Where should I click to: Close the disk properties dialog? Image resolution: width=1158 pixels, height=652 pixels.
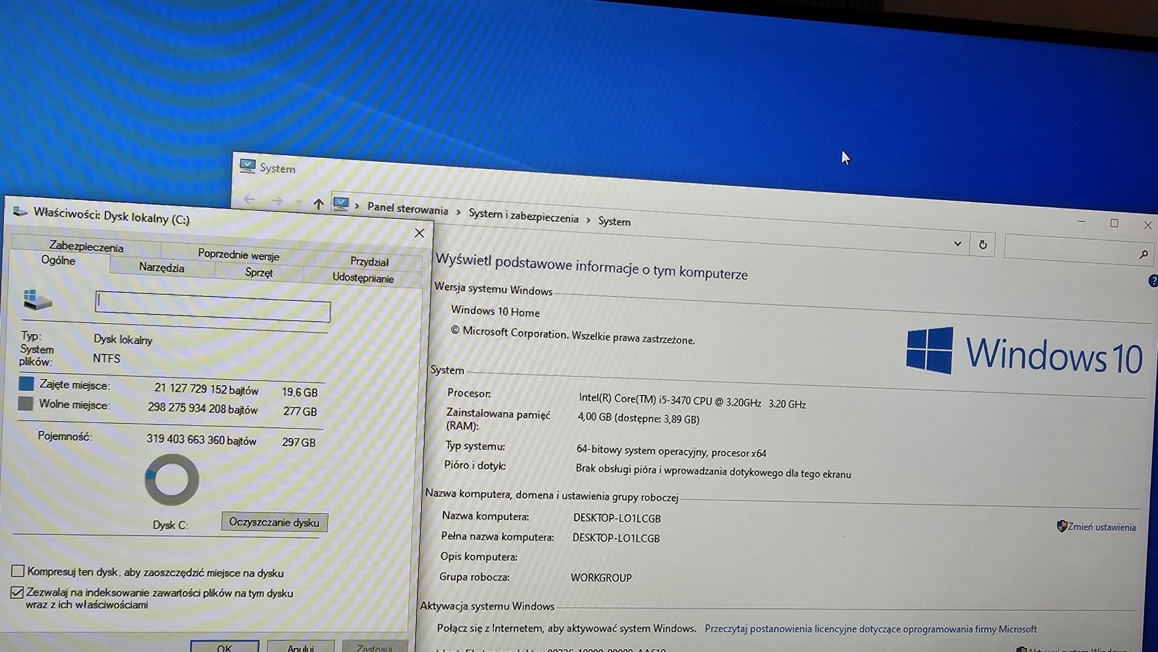pos(420,233)
